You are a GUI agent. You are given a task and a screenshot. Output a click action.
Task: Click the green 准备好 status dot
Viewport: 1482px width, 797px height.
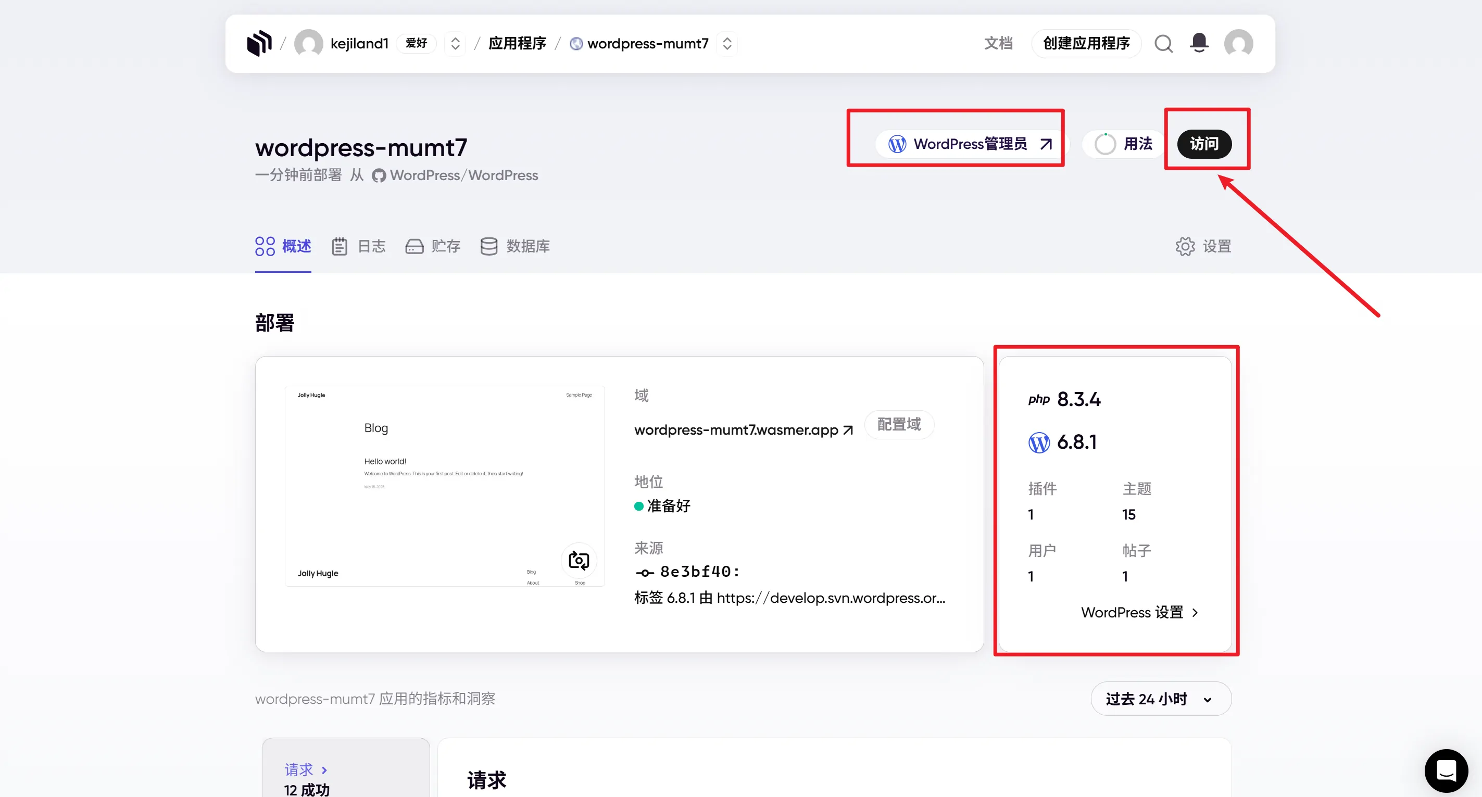[638, 506]
